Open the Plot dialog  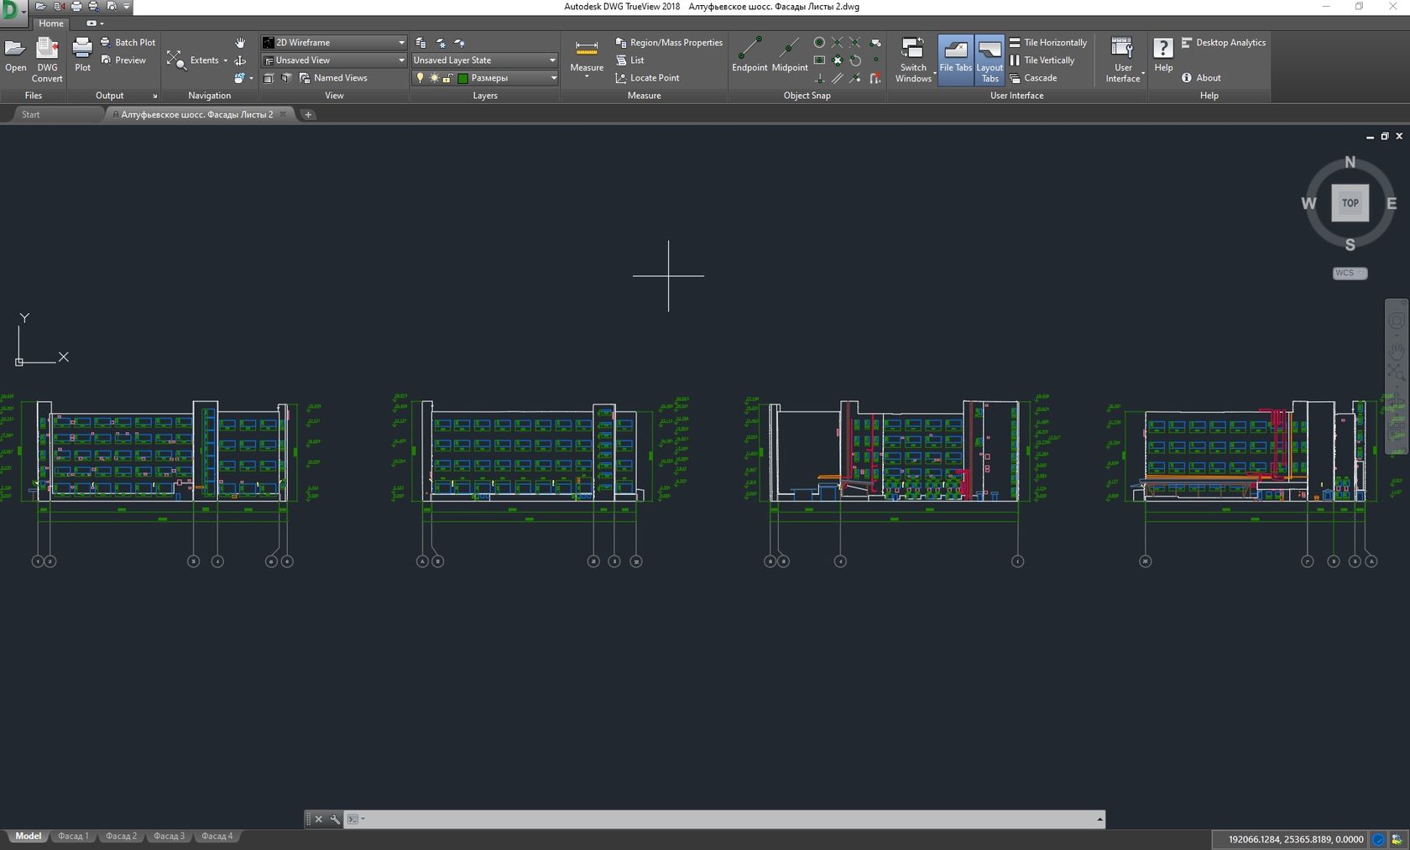(82, 55)
